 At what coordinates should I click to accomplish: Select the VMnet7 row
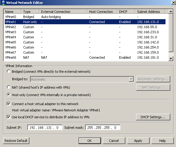click(x=85, y=52)
